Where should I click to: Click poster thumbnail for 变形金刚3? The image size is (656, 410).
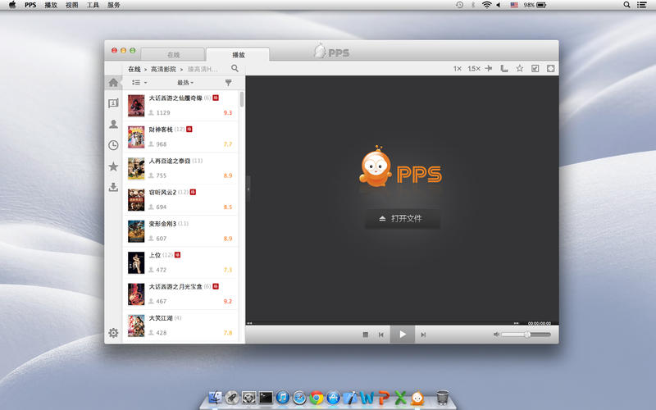136,231
